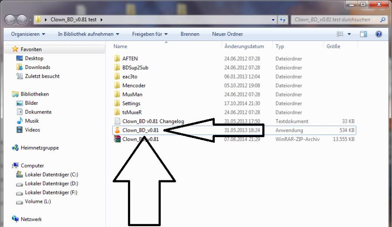Create a Neuer Ordner

[227, 34]
